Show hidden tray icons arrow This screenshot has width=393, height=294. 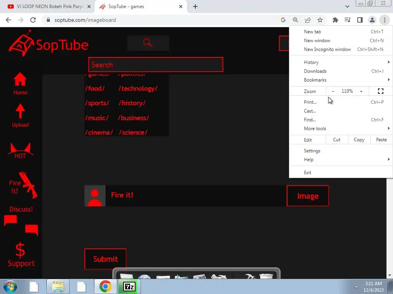356,287
